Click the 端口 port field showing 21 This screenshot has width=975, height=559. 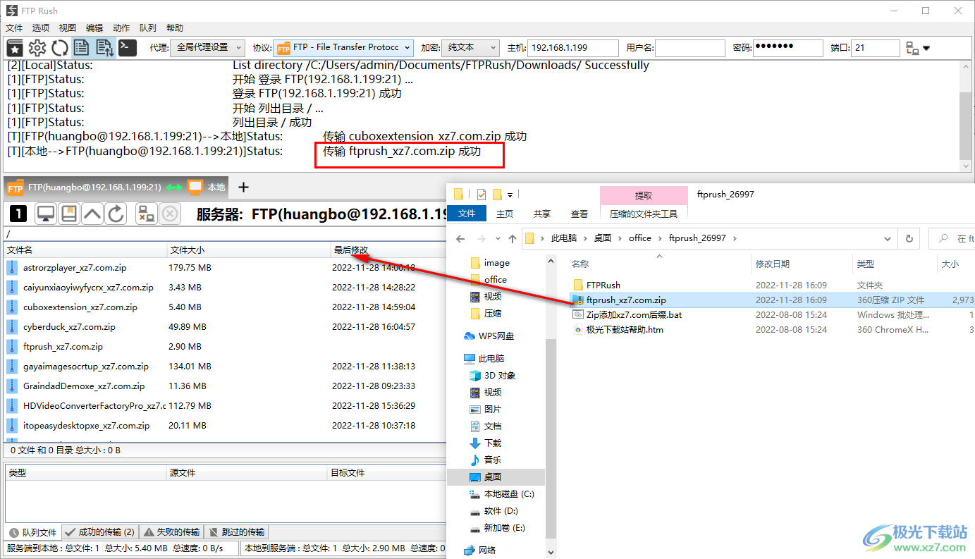(876, 48)
